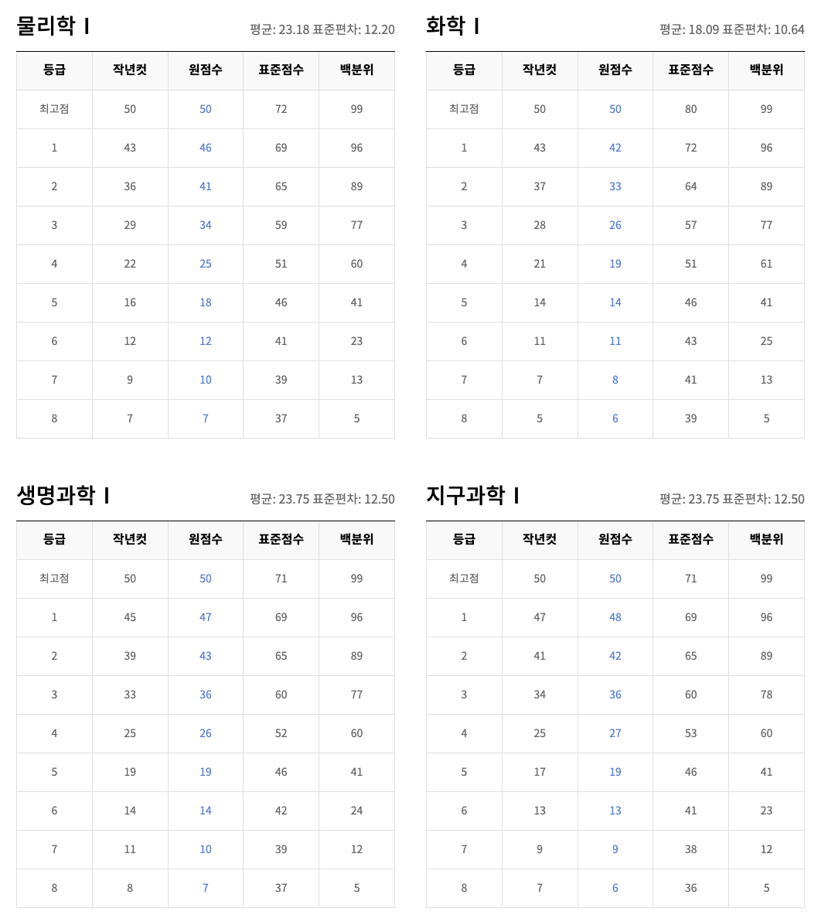Click the 표준편차: 10.64 text for 화학 I
The image size is (818, 922).
pos(765,27)
